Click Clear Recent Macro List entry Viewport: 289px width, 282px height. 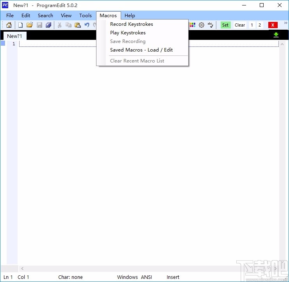[142, 61]
